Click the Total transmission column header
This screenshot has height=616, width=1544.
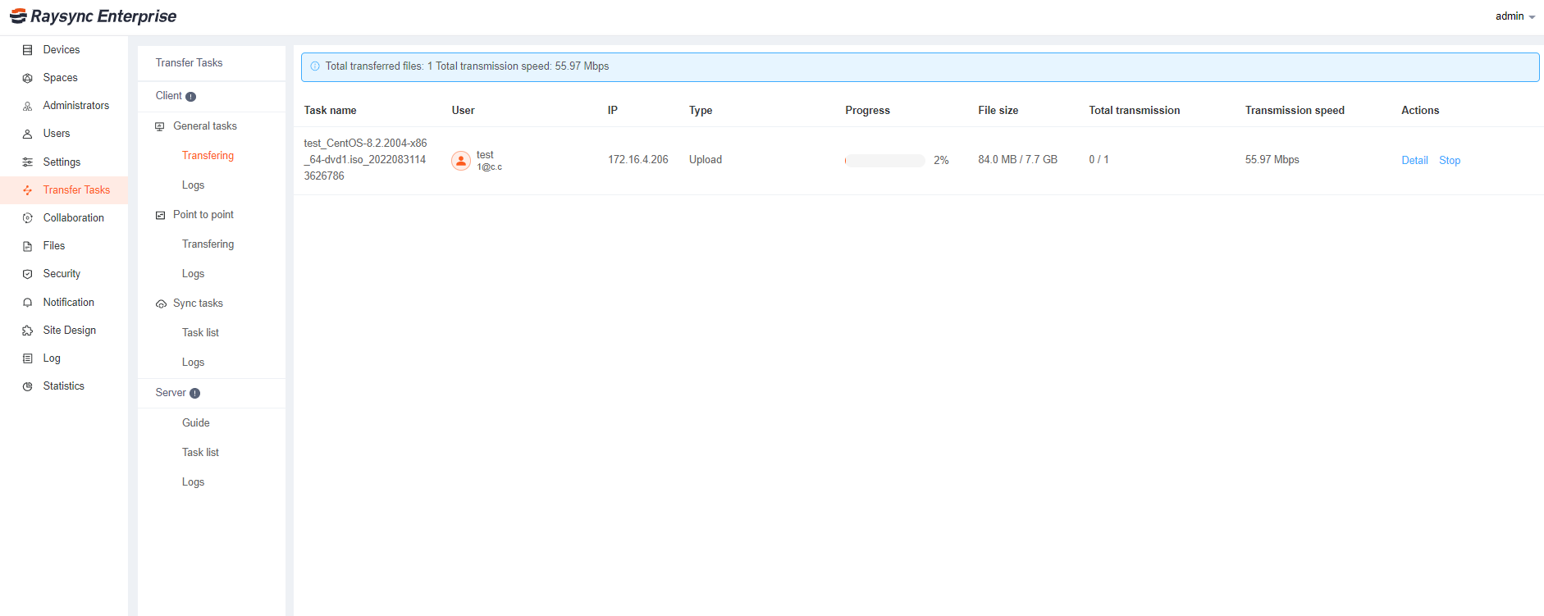[x=1135, y=111]
